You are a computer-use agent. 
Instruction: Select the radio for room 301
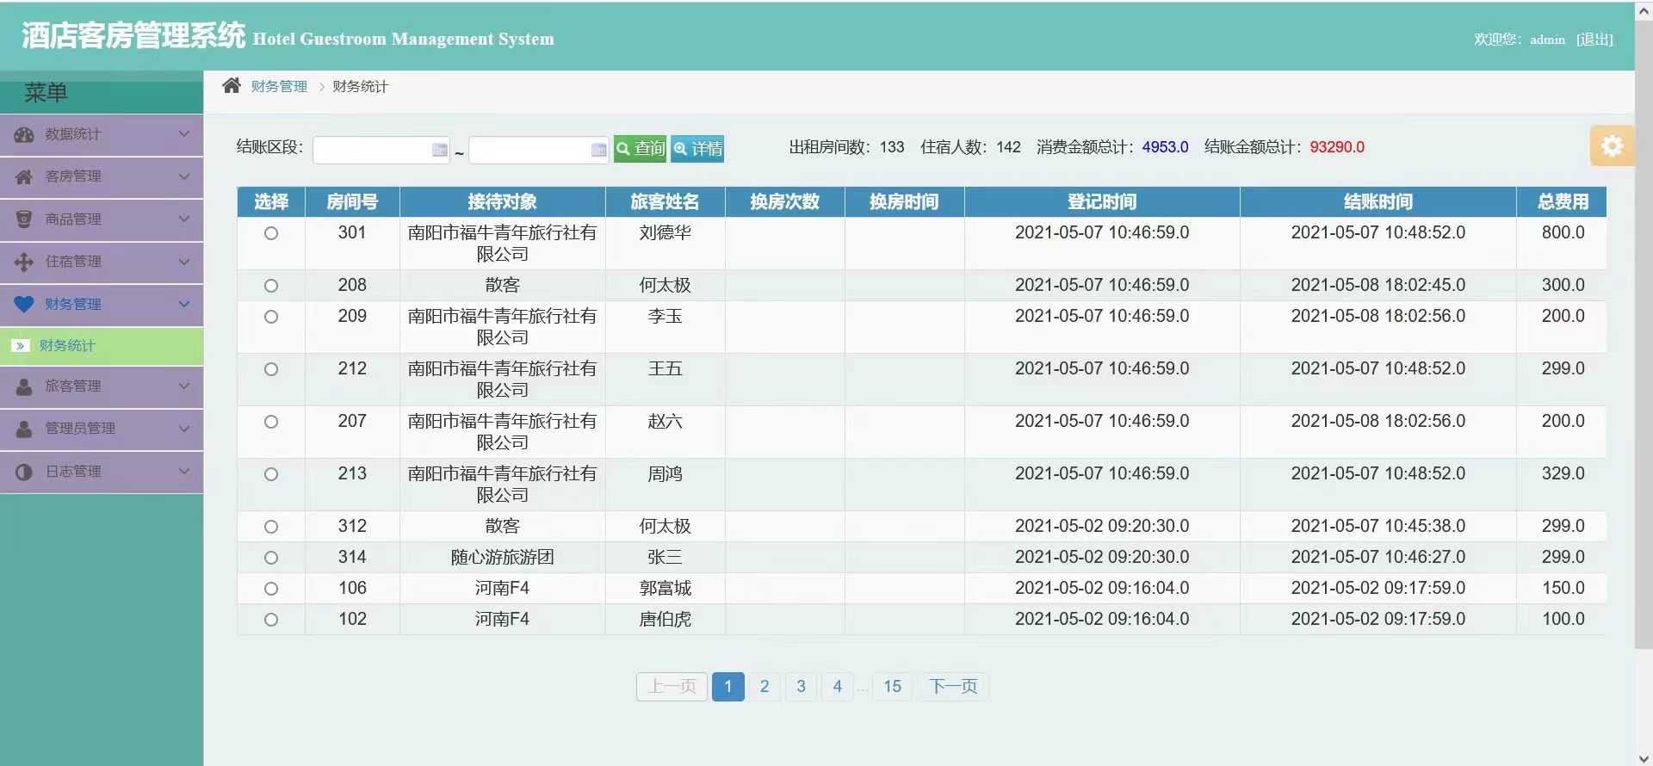[271, 233]
